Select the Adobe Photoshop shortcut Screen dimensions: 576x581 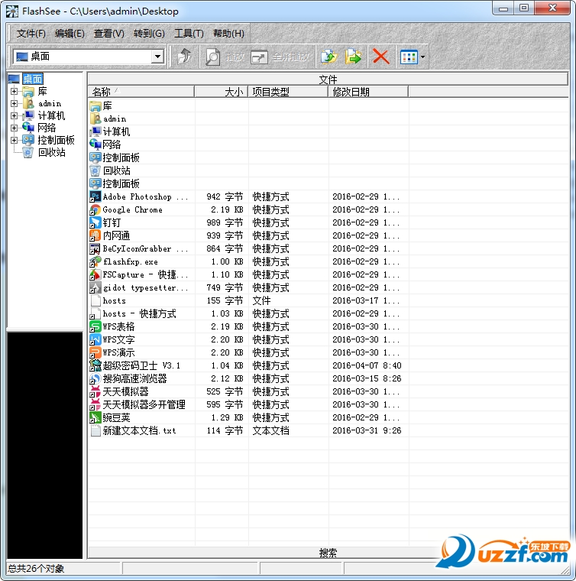pyautogui.click(x=144, y=196)
